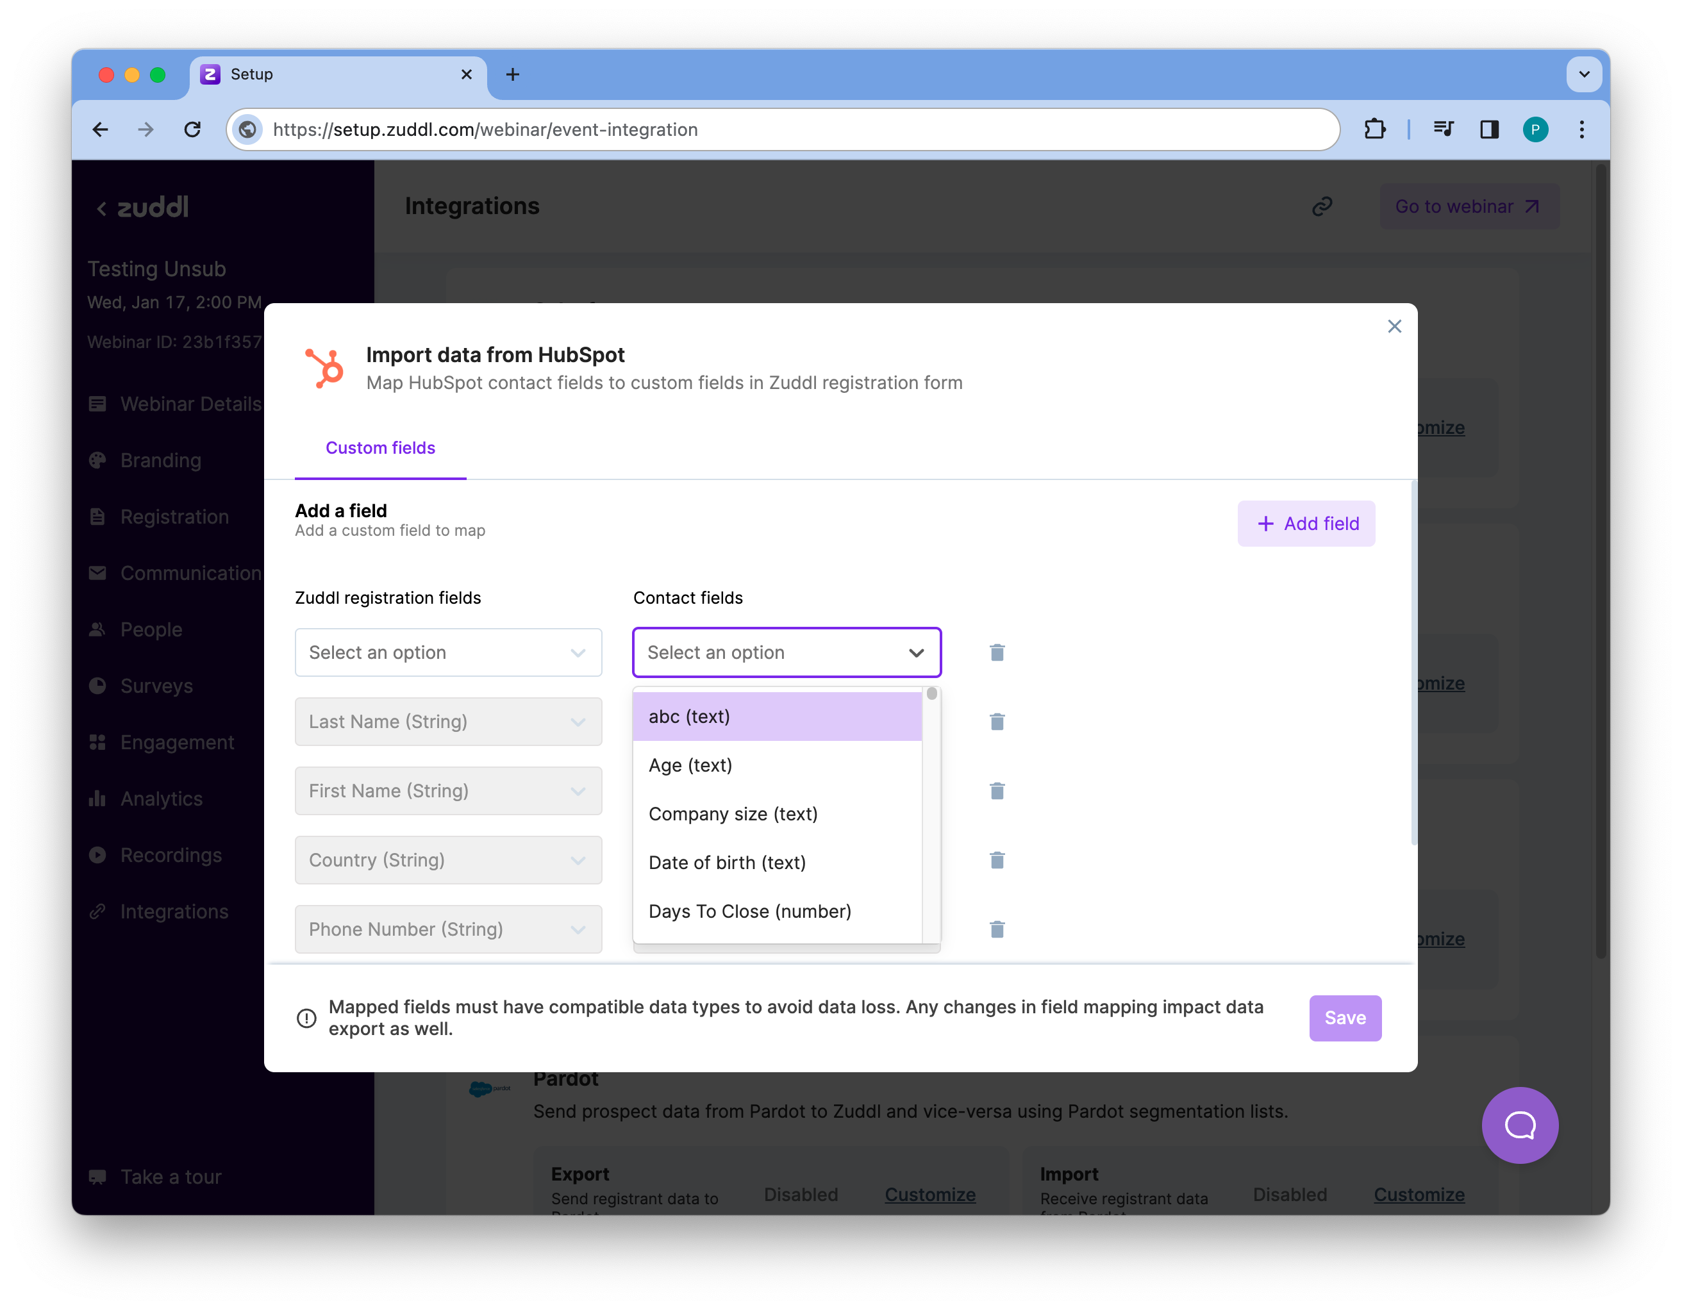This screenshot has height=1310, width=1682.
Task: Open the media control icon in toolbar
Action: click(x=1444, y=129)
